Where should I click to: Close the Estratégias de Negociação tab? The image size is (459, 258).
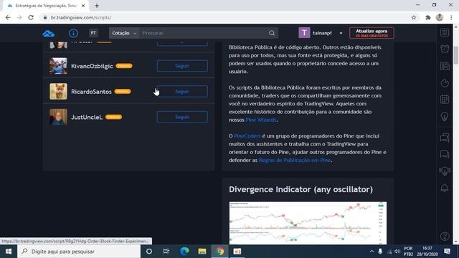point(83,6)
